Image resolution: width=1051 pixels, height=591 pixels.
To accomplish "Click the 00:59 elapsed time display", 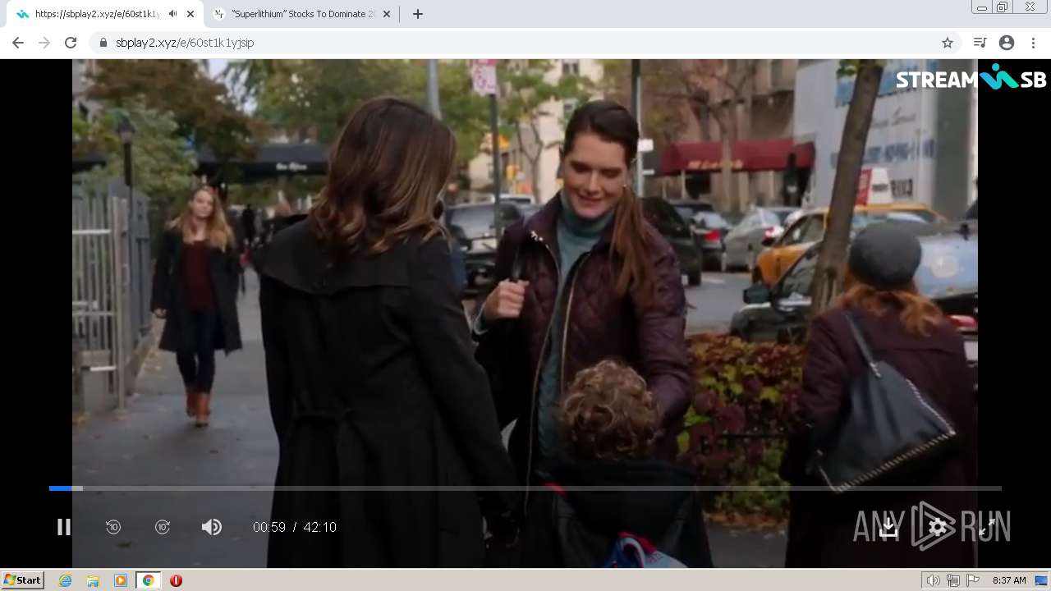I will pyautogui.click(x=269, y=527).
